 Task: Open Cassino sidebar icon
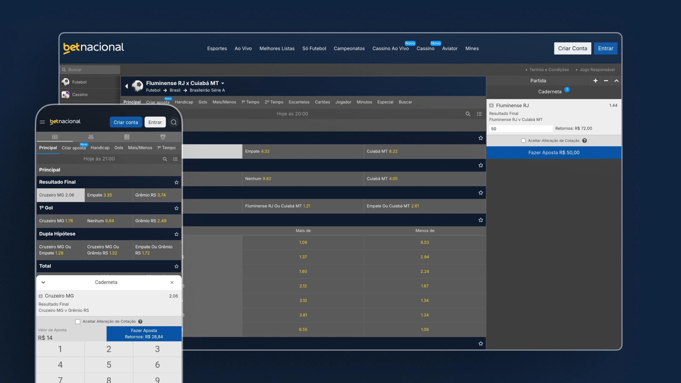coord(66,95)
